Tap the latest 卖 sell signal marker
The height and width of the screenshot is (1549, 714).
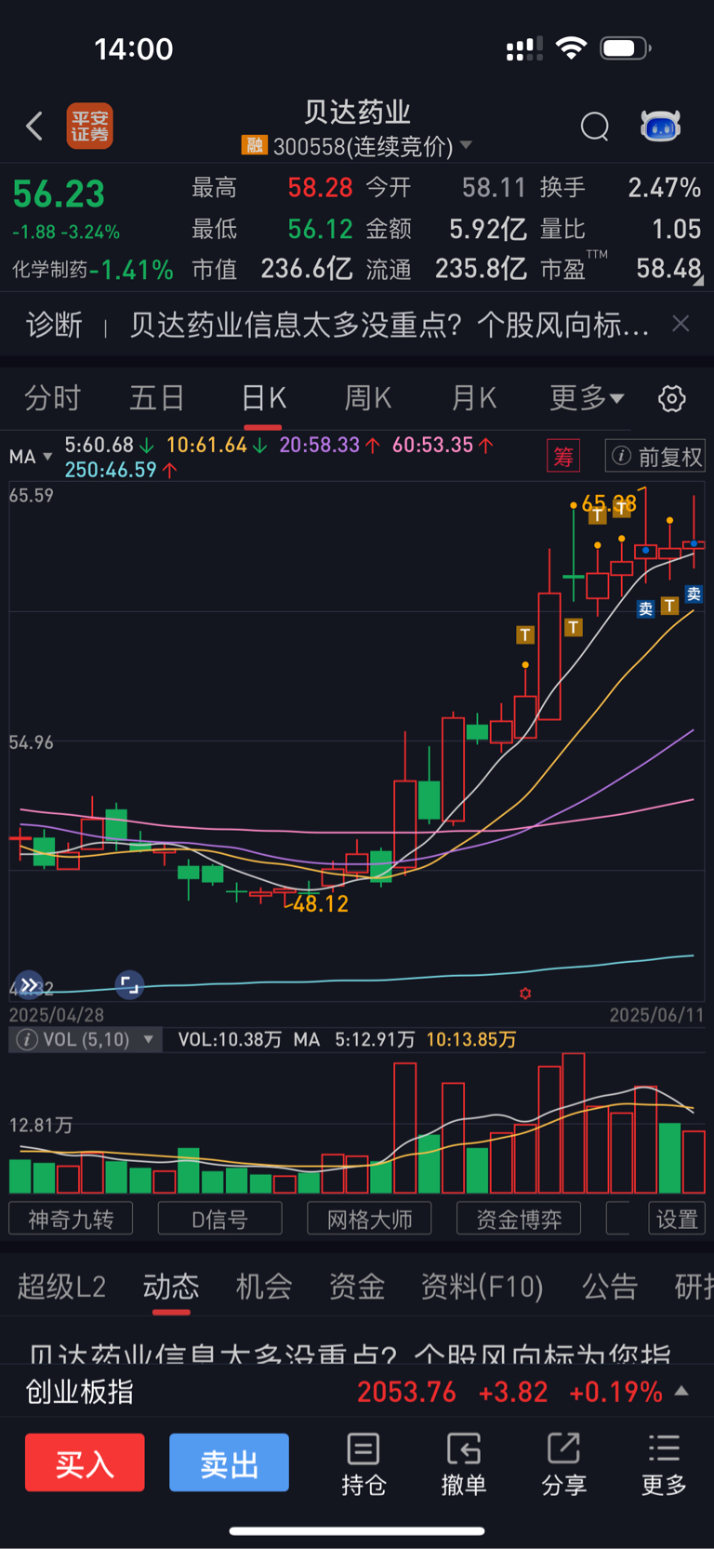click(694, 594)
